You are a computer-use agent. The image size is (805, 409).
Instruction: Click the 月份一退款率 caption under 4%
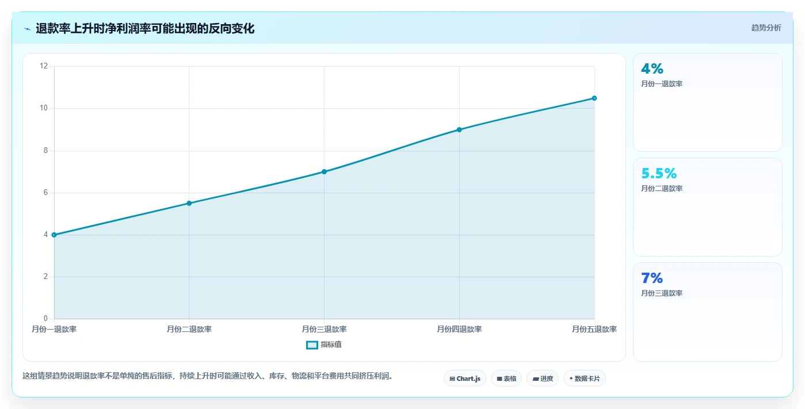pos(662,84)
